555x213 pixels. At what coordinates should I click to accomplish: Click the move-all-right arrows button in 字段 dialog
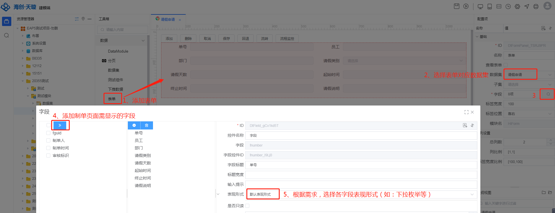click(x=60, y=125)
